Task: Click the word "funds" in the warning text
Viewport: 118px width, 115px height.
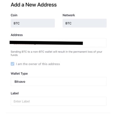Action: click(x=14, y=55)
